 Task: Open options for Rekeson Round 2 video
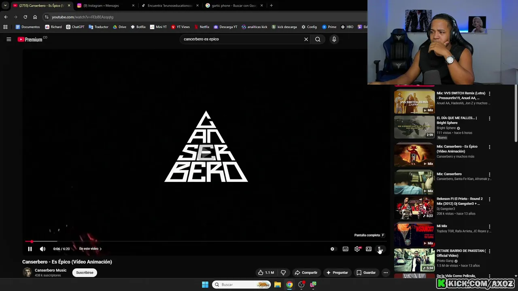489,199
